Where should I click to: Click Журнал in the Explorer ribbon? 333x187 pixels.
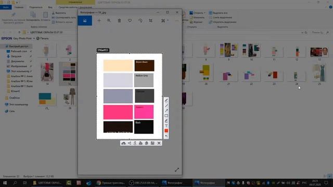coord(196,22)
